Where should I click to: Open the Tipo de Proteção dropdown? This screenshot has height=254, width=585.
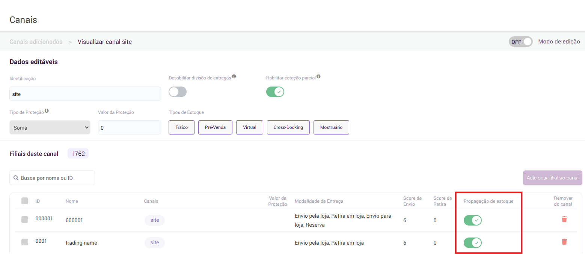(x=50, y=127)
